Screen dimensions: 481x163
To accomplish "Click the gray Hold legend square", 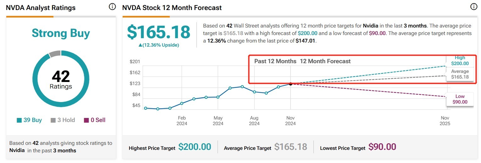I will click(53, 120).
